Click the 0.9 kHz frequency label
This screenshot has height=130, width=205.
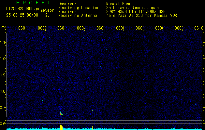3,75
